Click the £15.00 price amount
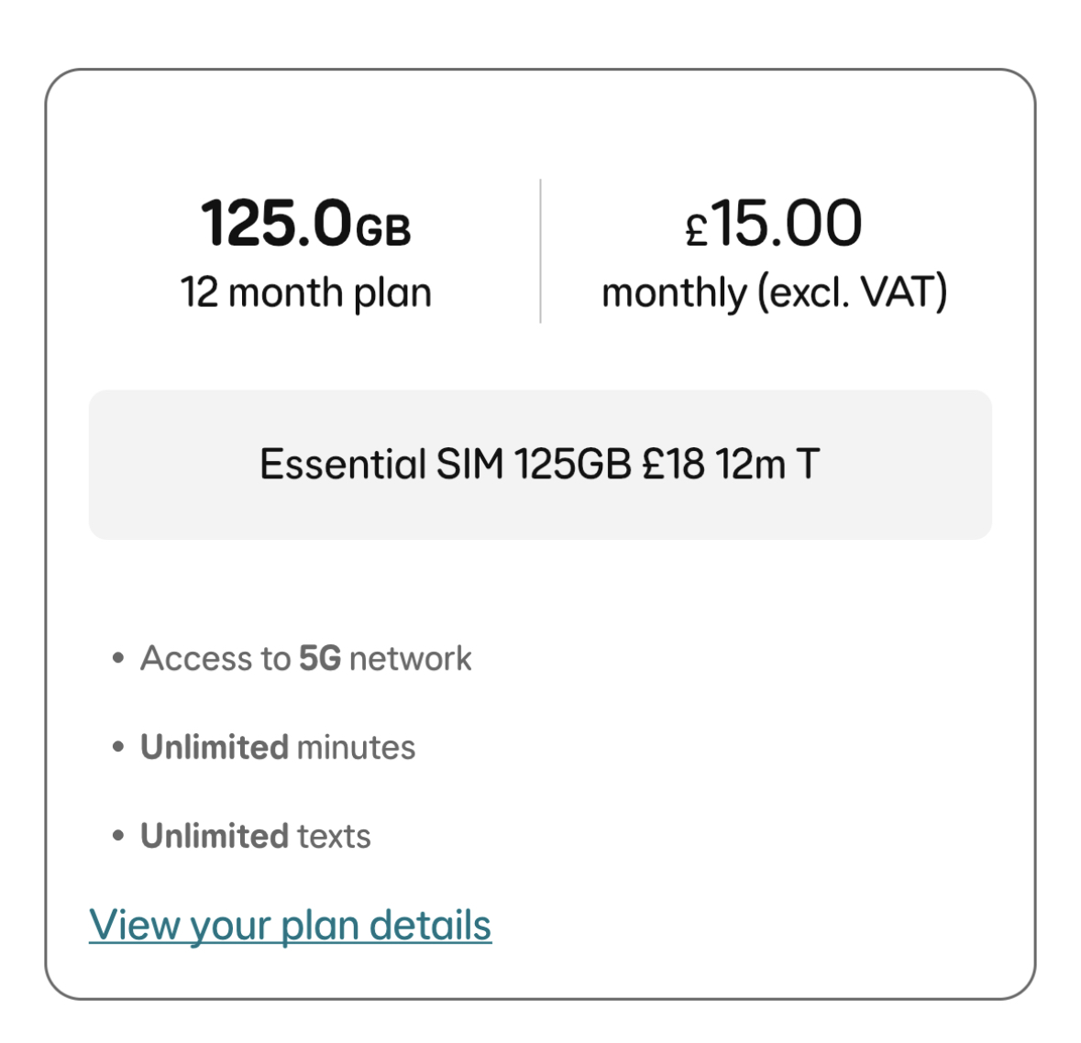This screenshot has height=1043, width=1081. [x=775, y=224]
